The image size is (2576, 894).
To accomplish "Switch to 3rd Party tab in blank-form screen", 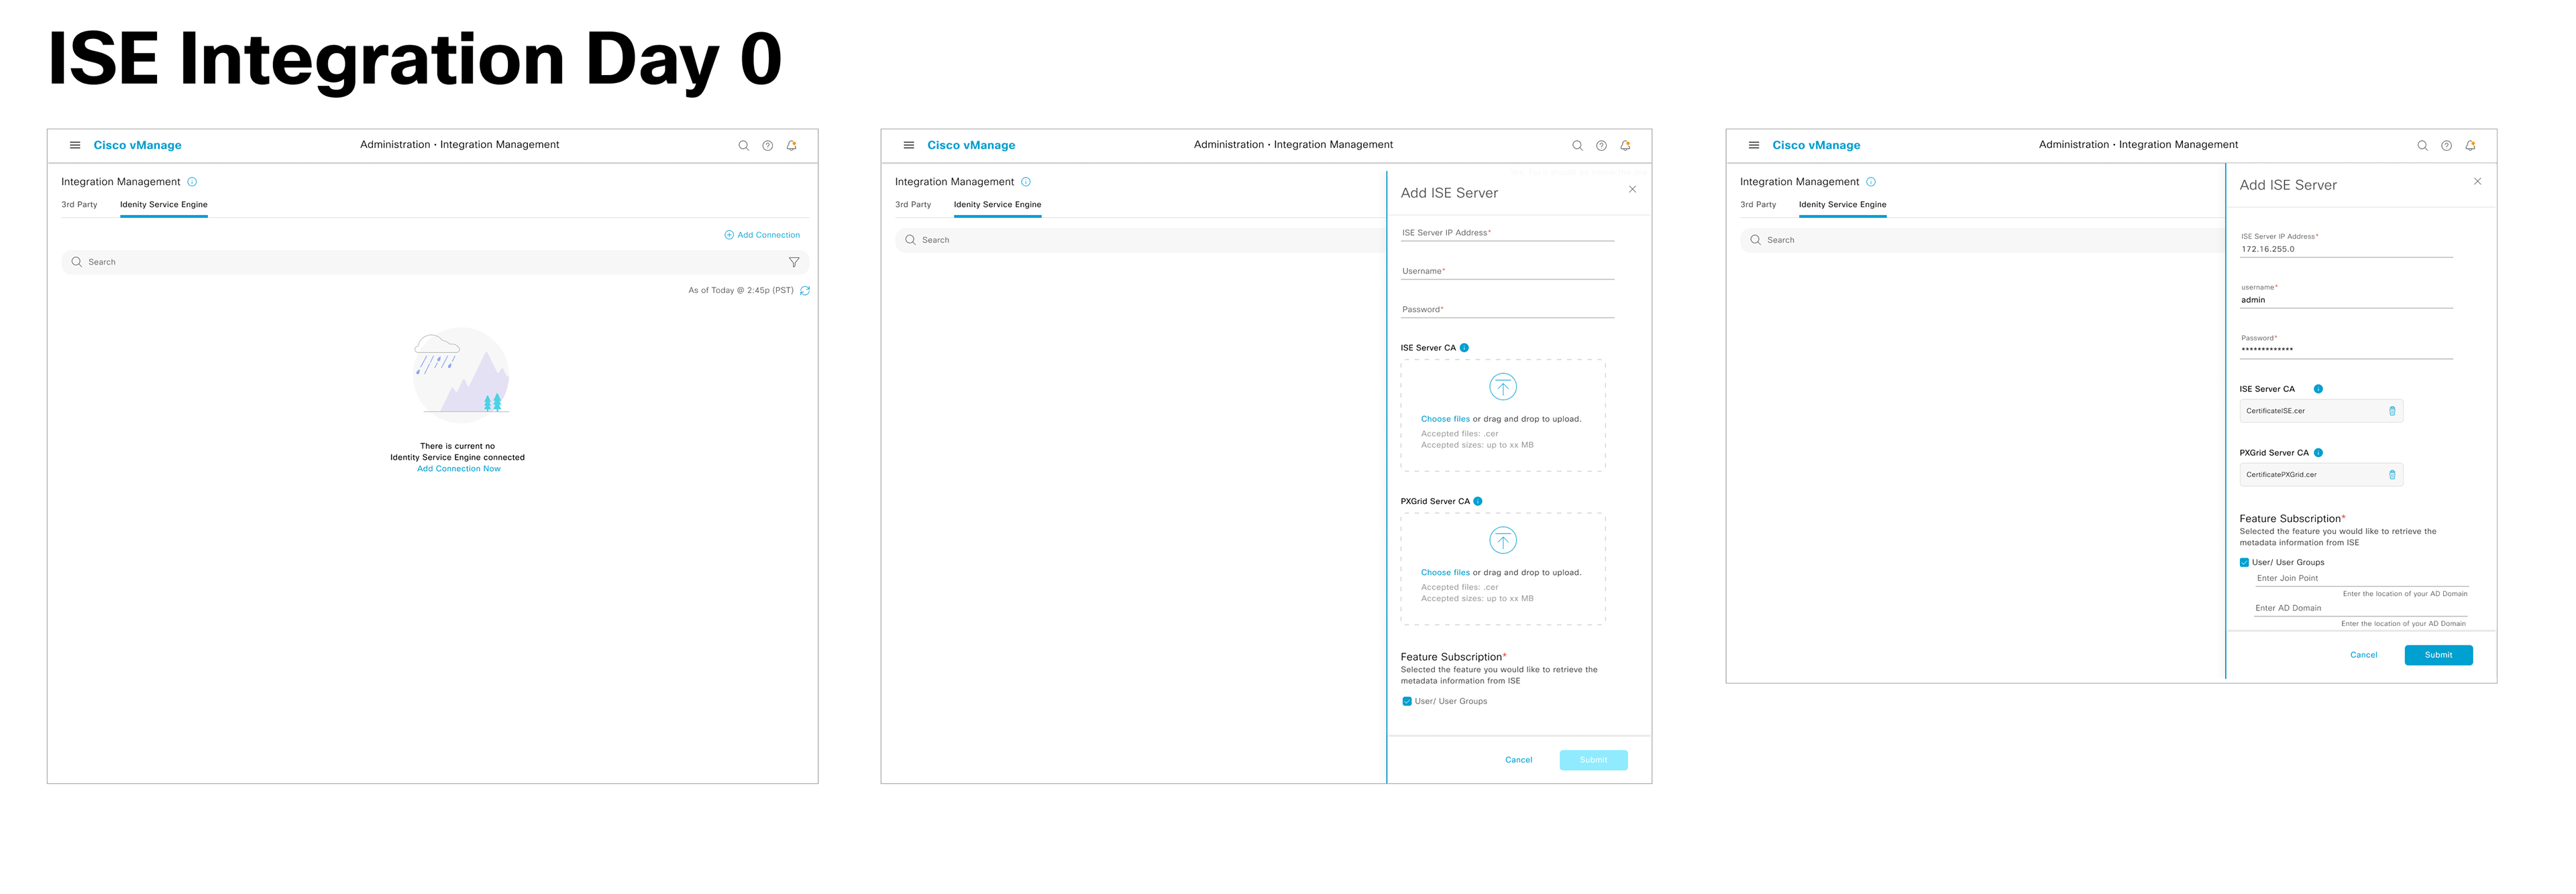I will point(913,205).
